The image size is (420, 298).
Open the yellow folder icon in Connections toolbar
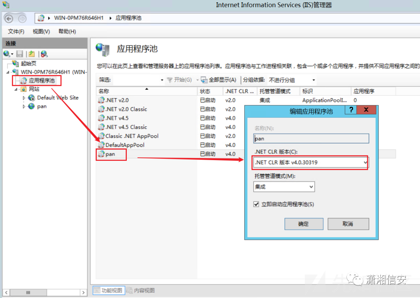[x=32, y=54]
